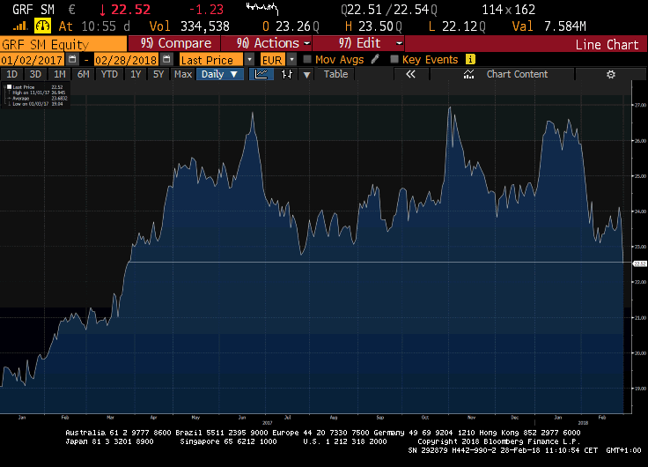The image size is (648, 467).
Task: Expand the EUR currency dropdown arrow
Action: 291,59
